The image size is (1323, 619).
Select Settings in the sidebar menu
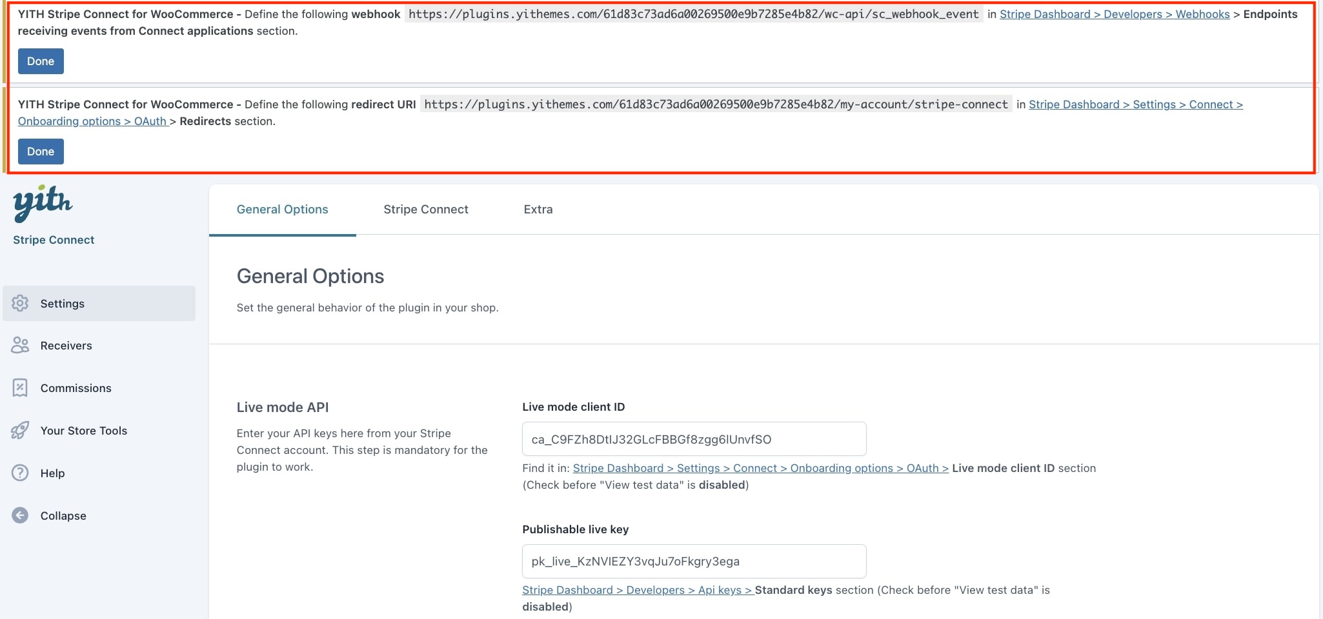point(99,303)
